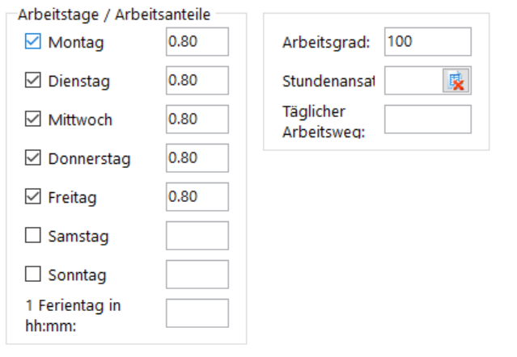
Task: Click the Stundenansatz input field
Action: pos(413,82)
